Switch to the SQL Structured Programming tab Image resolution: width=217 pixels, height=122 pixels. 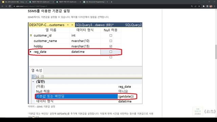pos(96,2)
